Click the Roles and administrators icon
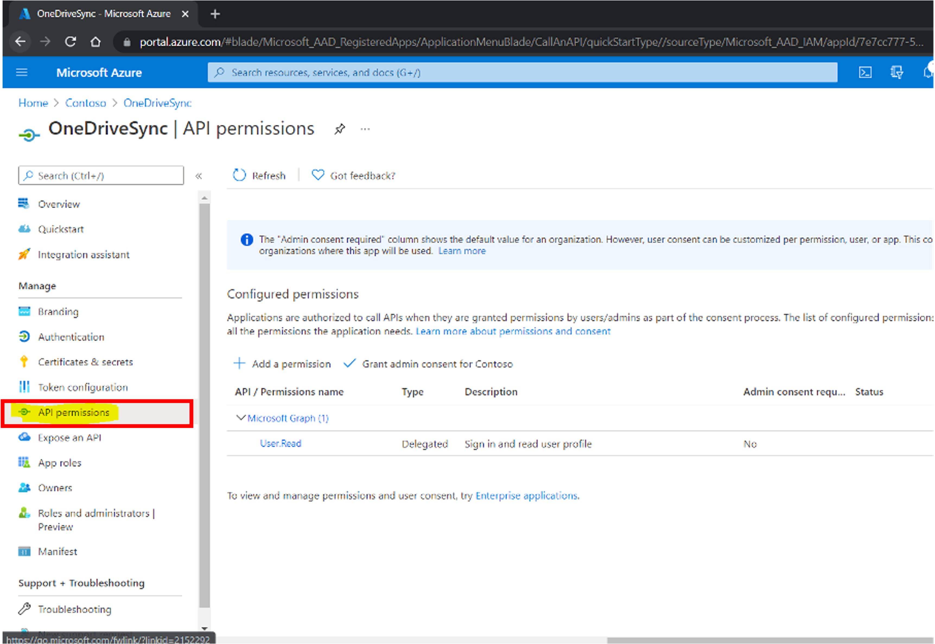The image size is (935, 644). [x=24, y=513]
